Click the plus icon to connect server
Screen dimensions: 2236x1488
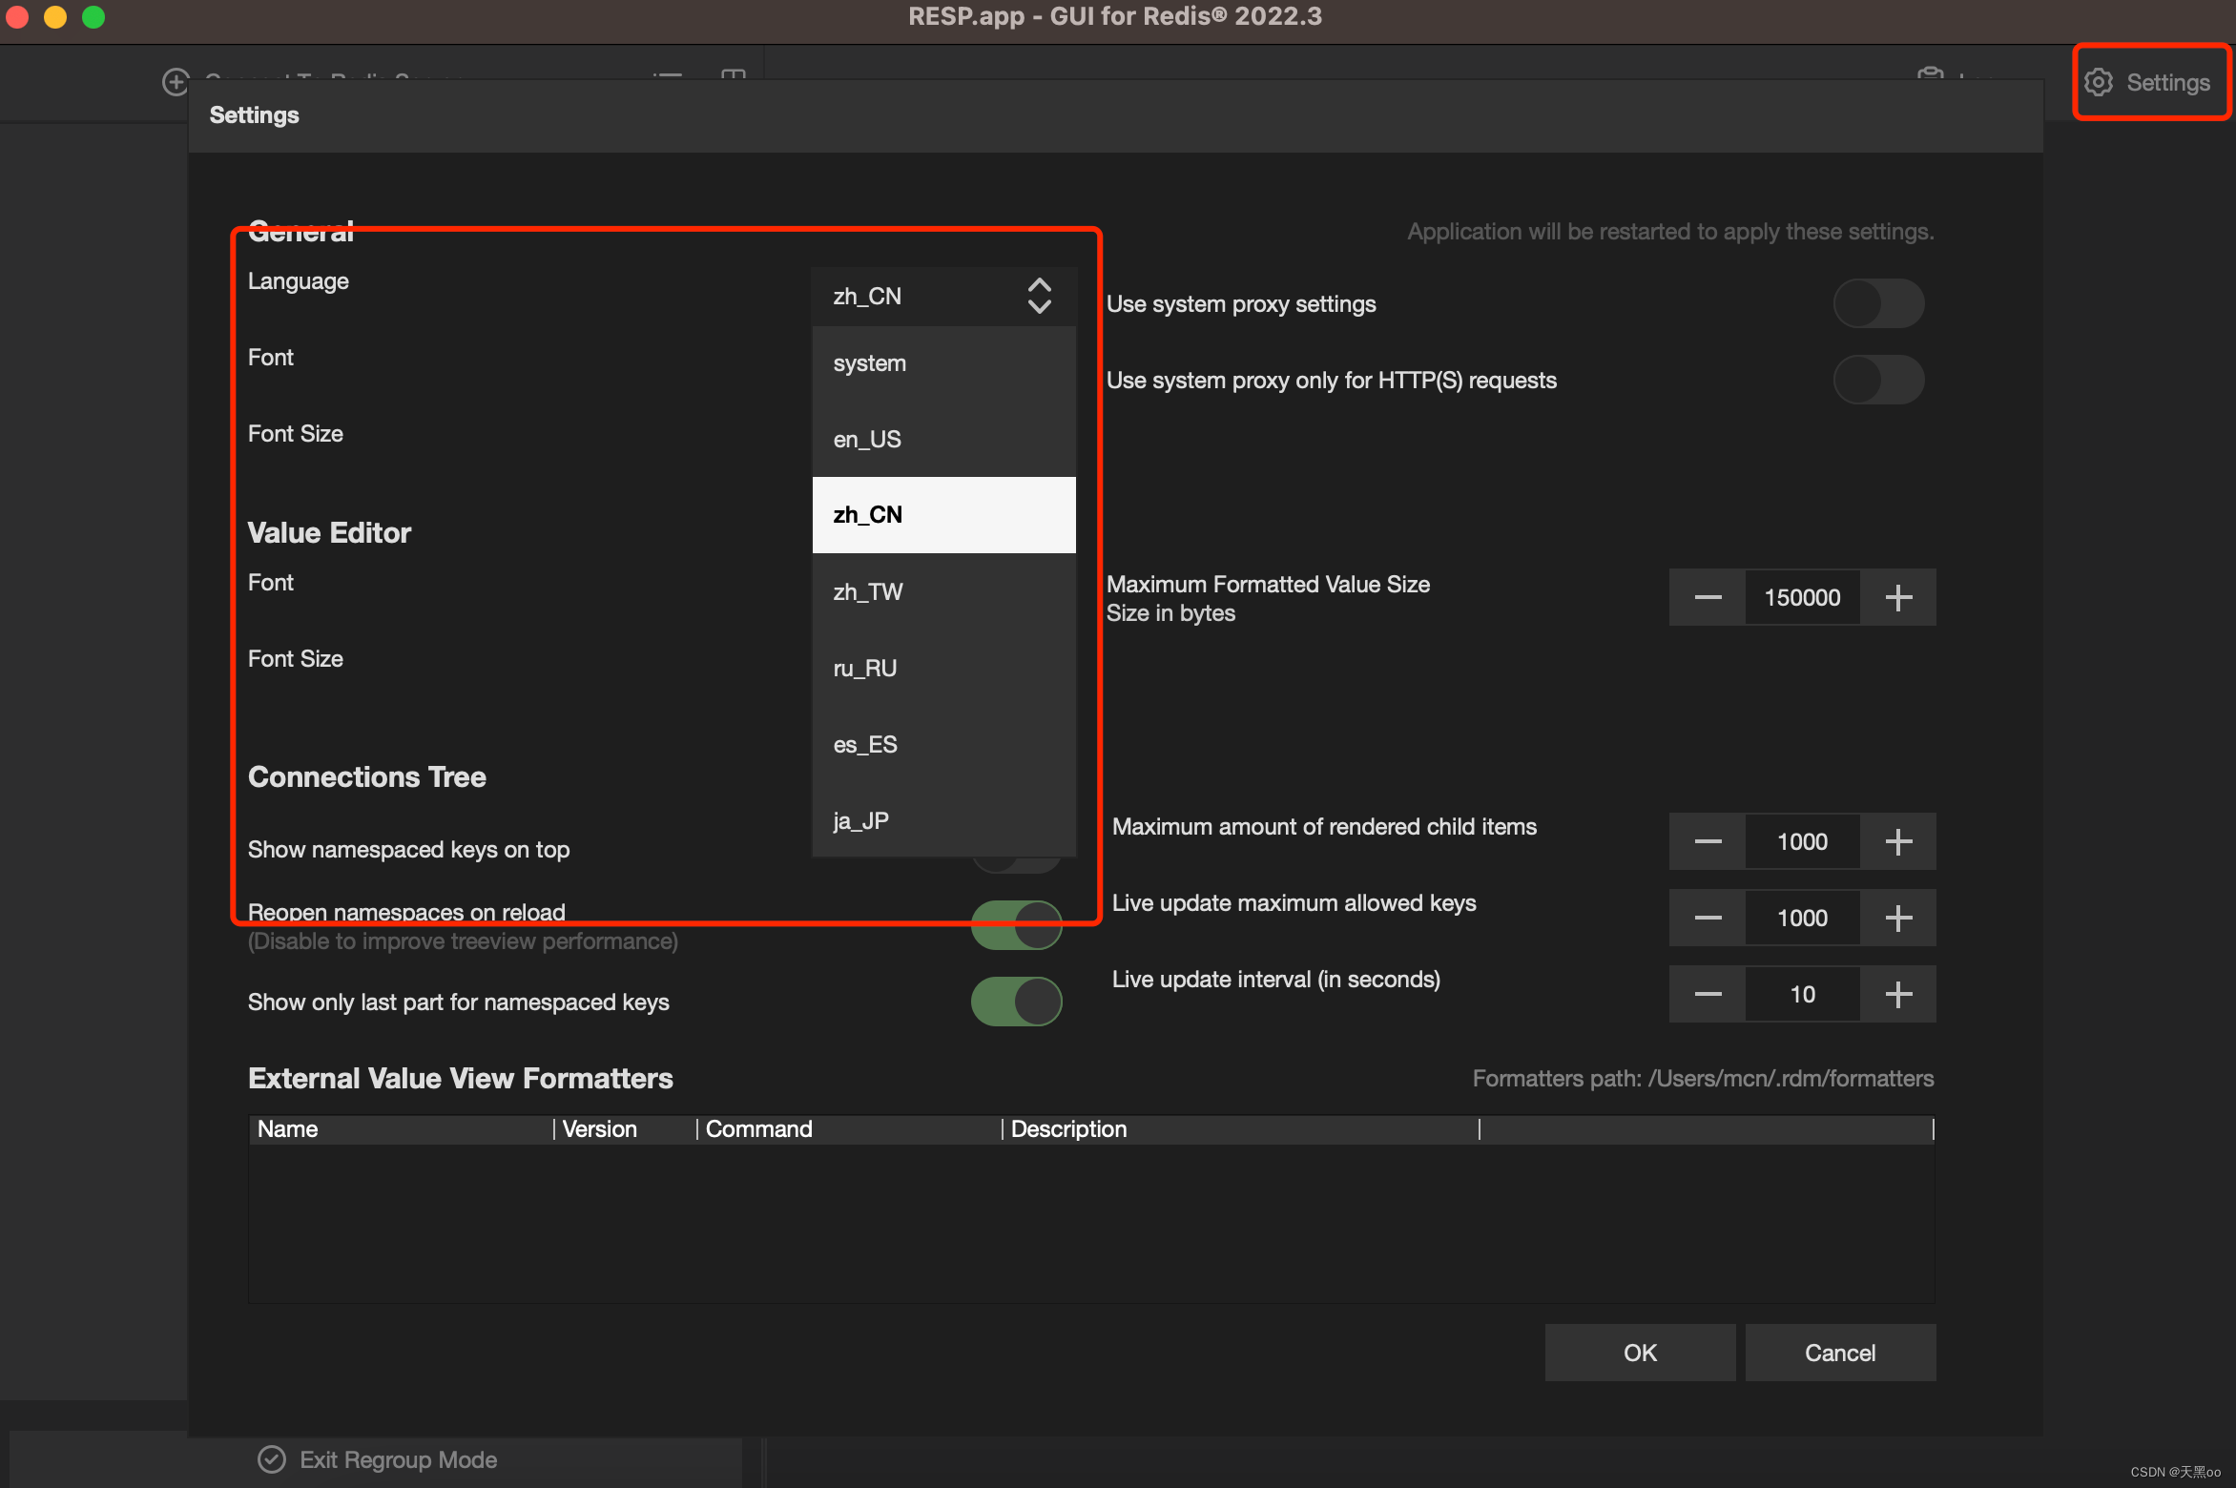pyautogui.click(x=176, y=82)
